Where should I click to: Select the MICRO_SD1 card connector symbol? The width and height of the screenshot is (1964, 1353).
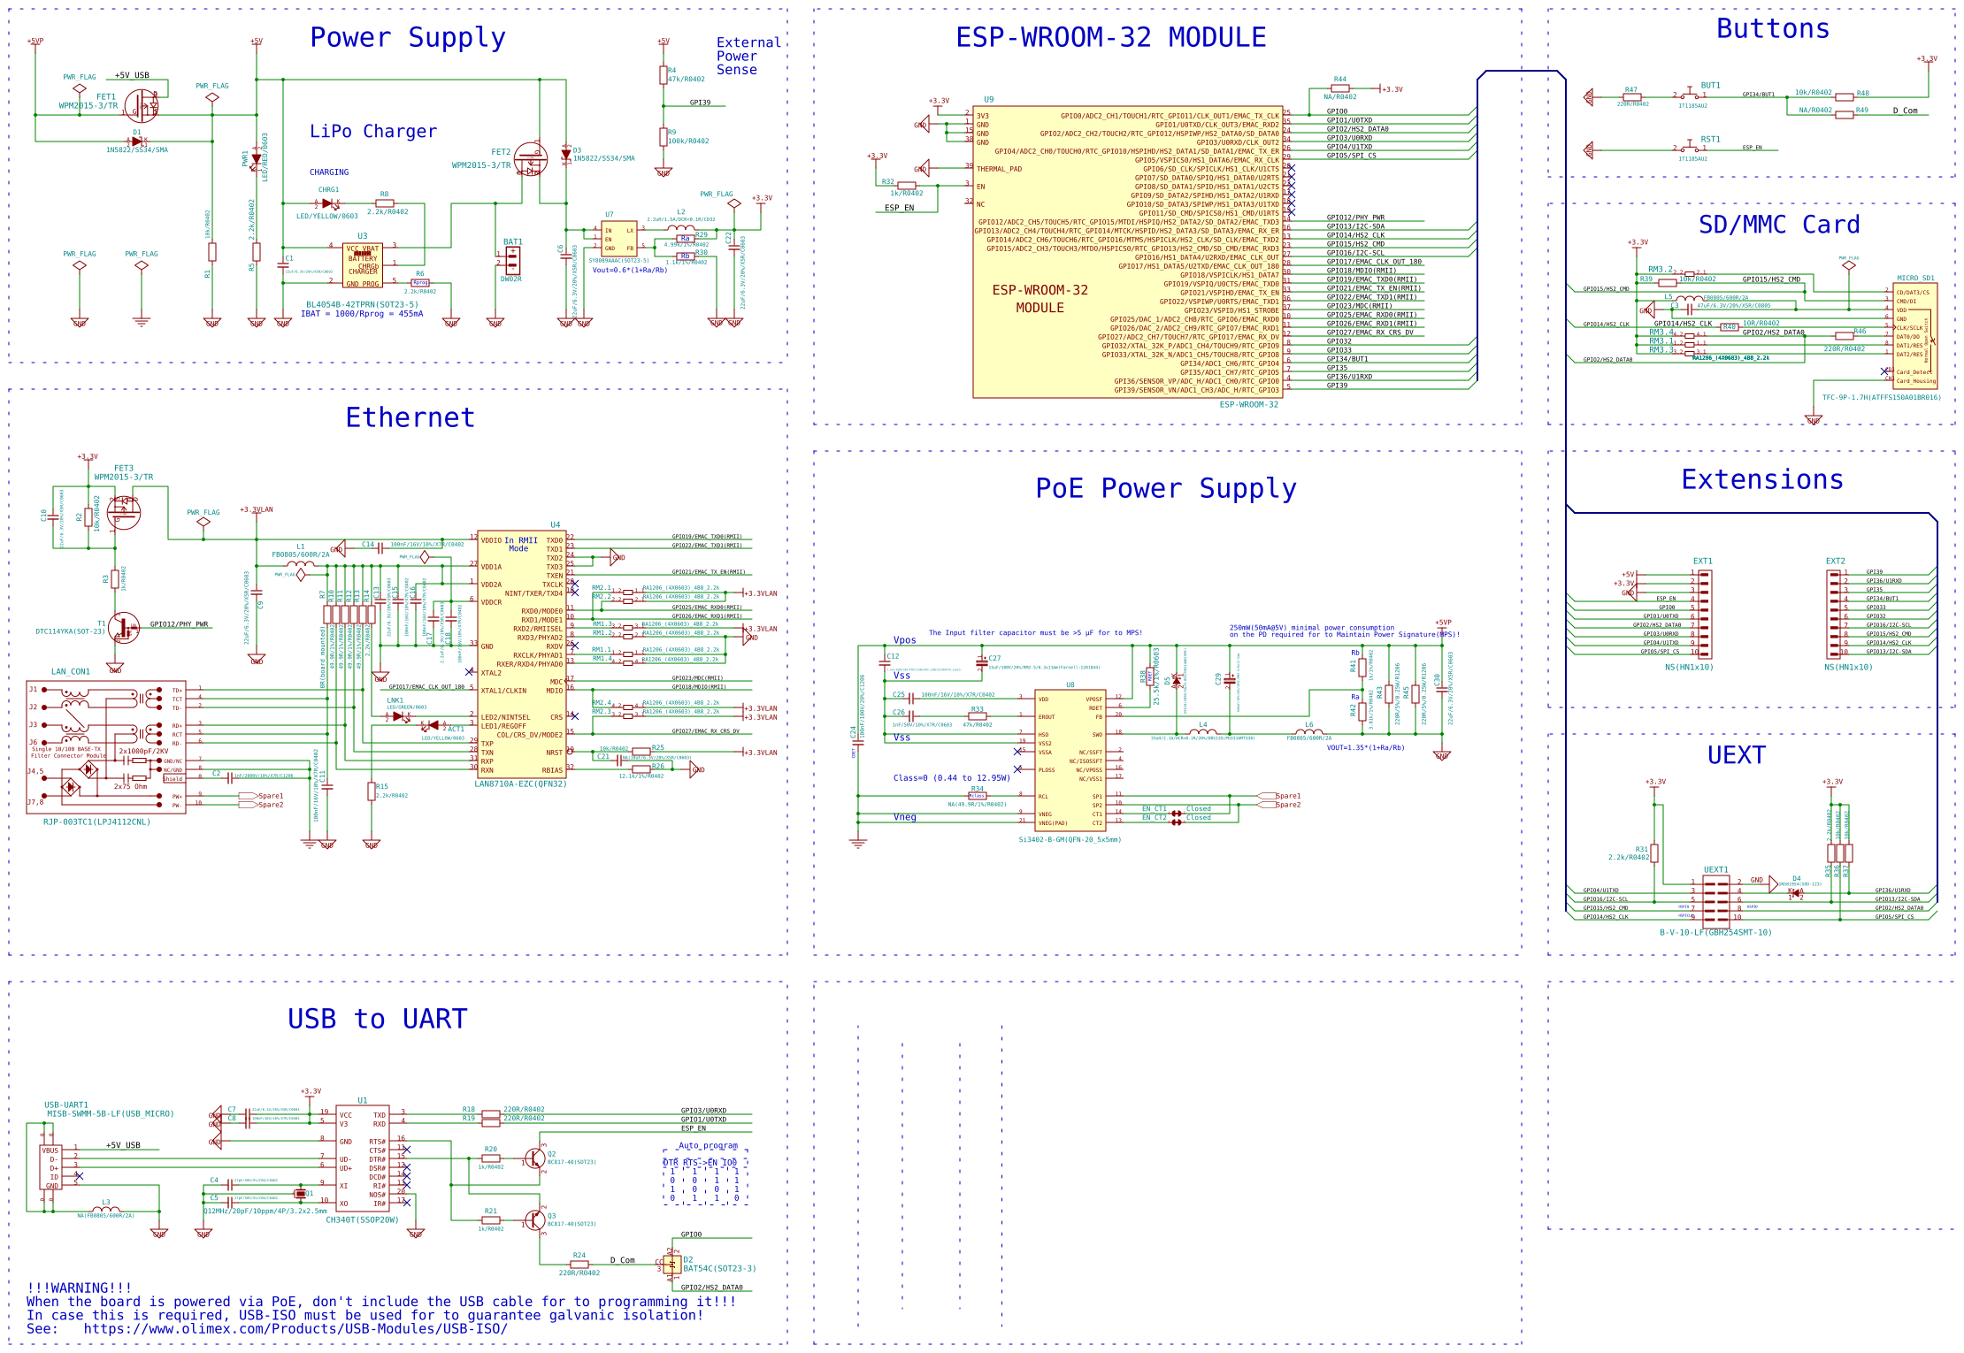coord(1914,336)
